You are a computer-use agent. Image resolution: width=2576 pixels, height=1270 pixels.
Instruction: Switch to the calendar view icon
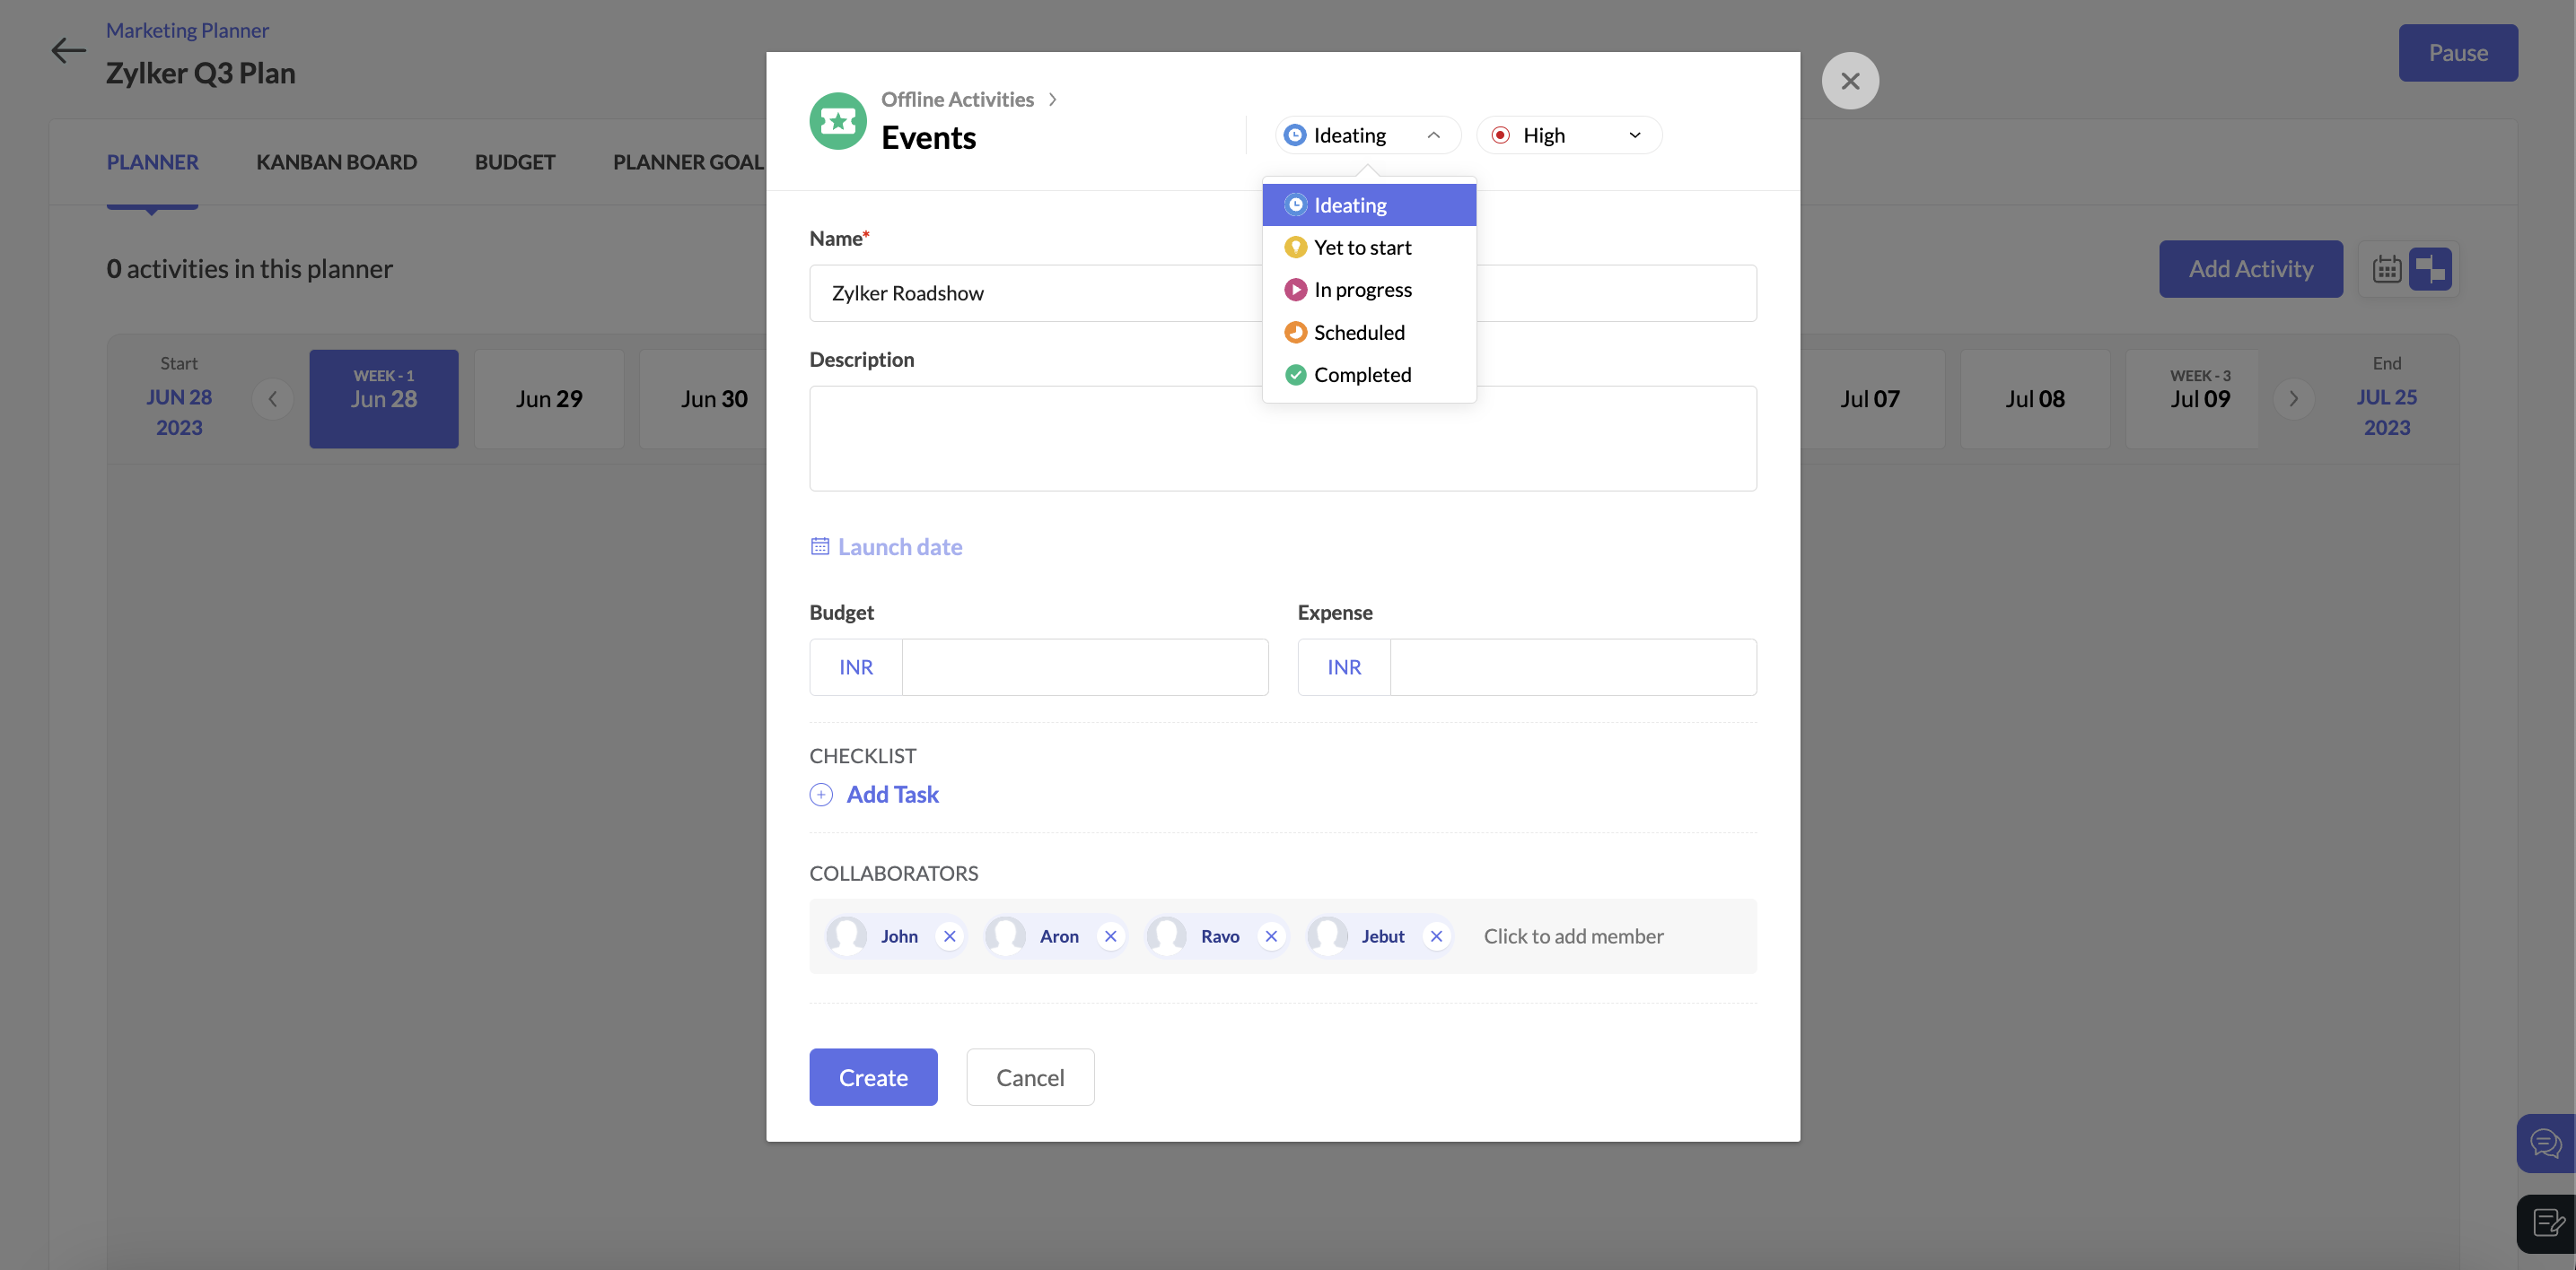(x=2387, y=268)
